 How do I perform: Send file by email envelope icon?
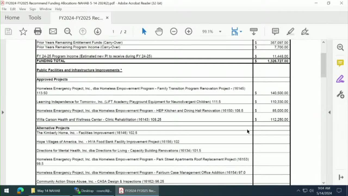point(53,32)
